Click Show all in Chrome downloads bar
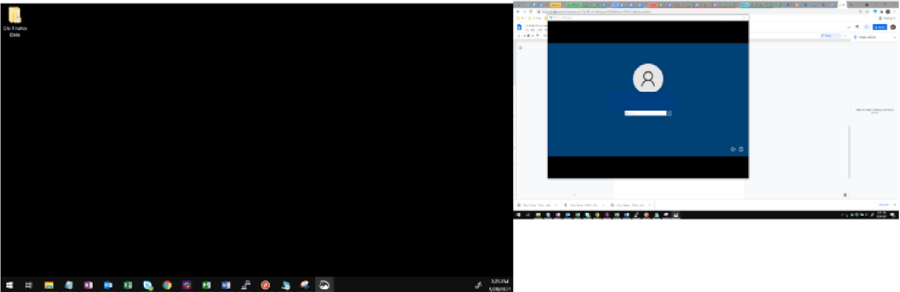The image size is (900, 292). click(884, 205)
